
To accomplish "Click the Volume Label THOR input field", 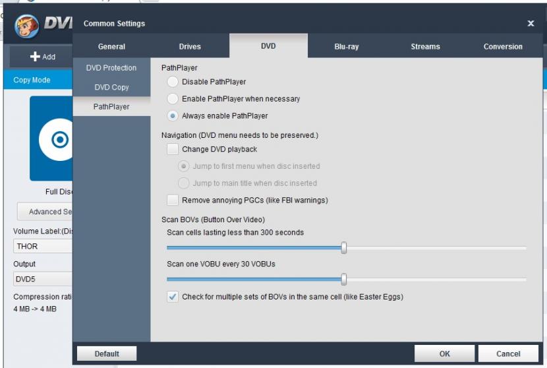I will 43,246.
